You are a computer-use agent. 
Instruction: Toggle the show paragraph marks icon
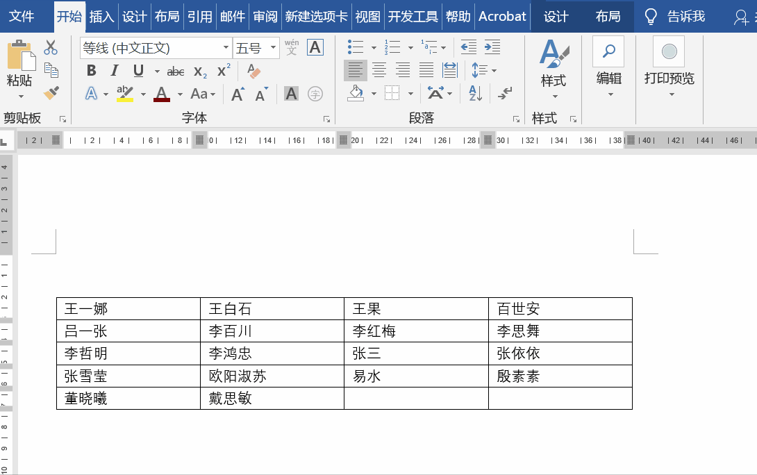506,92
